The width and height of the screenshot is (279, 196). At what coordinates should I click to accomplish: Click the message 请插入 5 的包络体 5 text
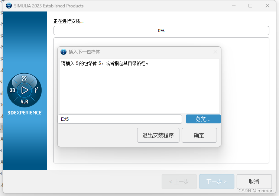(x=104, y=63)
